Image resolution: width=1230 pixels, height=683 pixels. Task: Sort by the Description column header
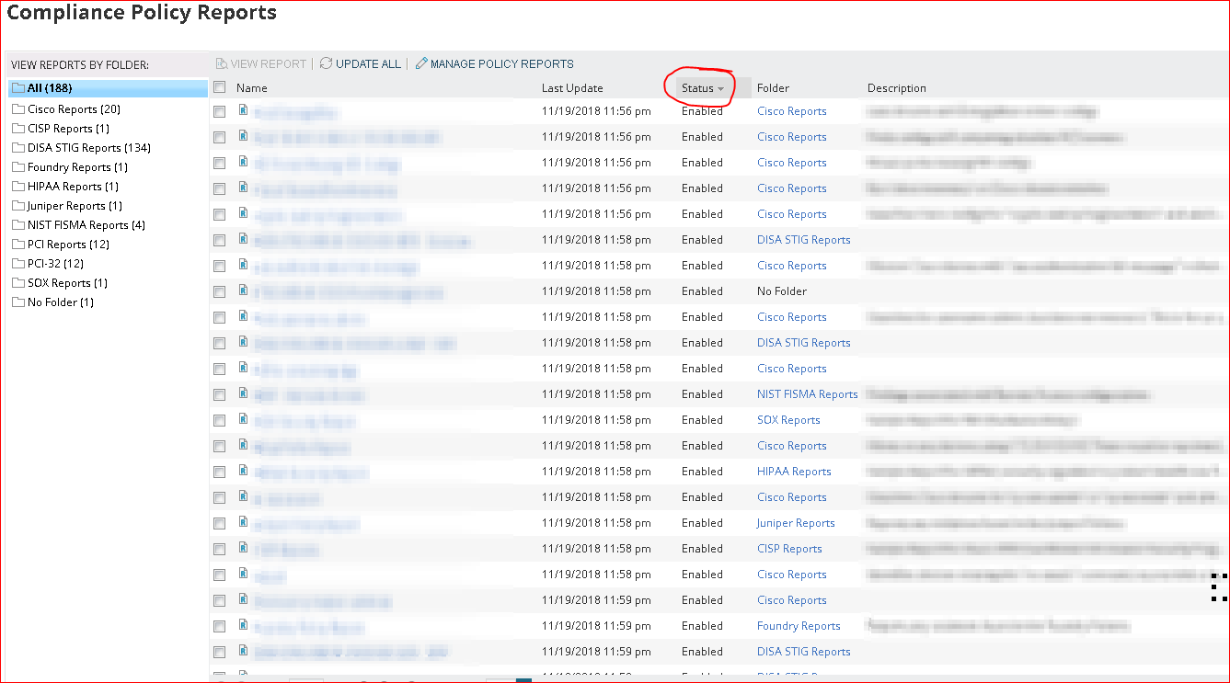(896, 88)
